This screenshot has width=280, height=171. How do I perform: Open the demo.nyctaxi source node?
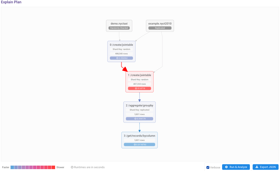[119, 24]
